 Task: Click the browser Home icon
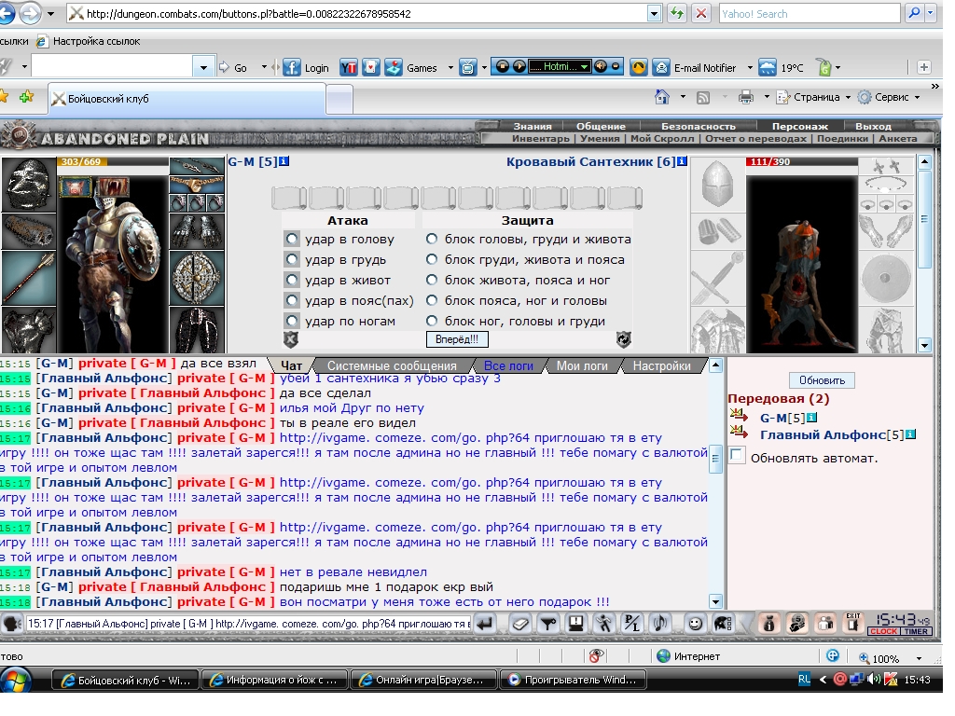coord(662,97)
